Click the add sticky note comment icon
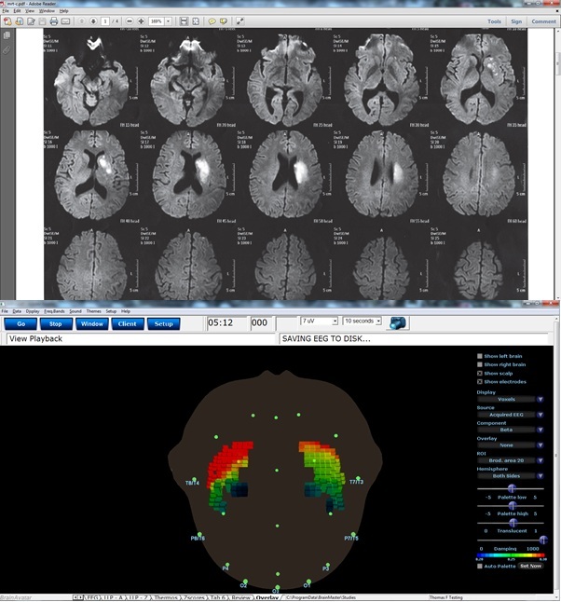This screenshot has width=561, height=602. tap(211, 21)
